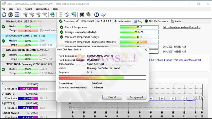Click the blue info bubble icon
Screen dimensions: 212x119
tap(103, 15)
